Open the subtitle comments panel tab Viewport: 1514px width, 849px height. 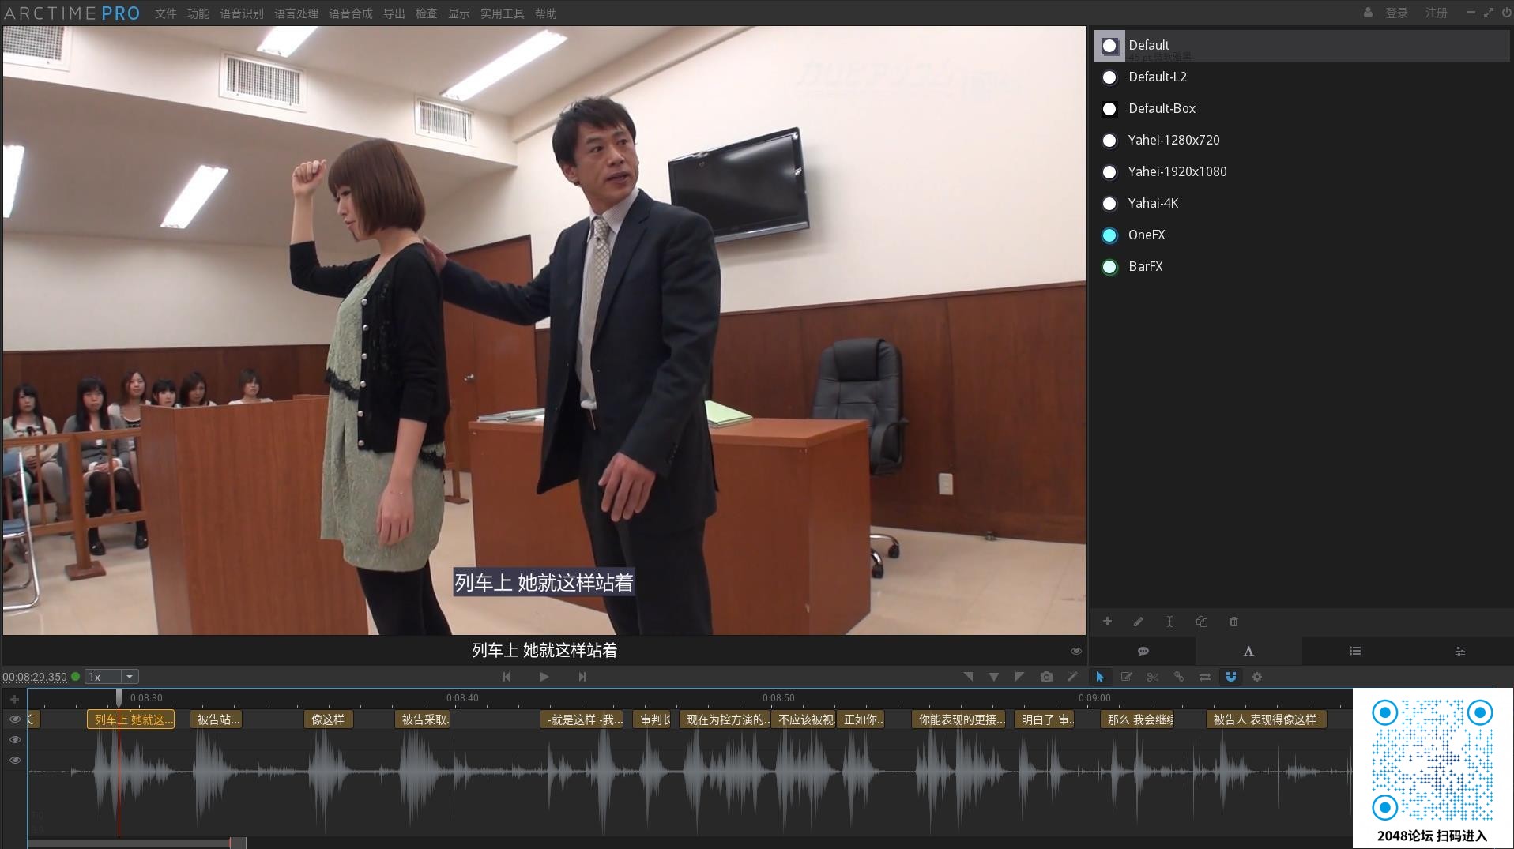point(1143,651)
